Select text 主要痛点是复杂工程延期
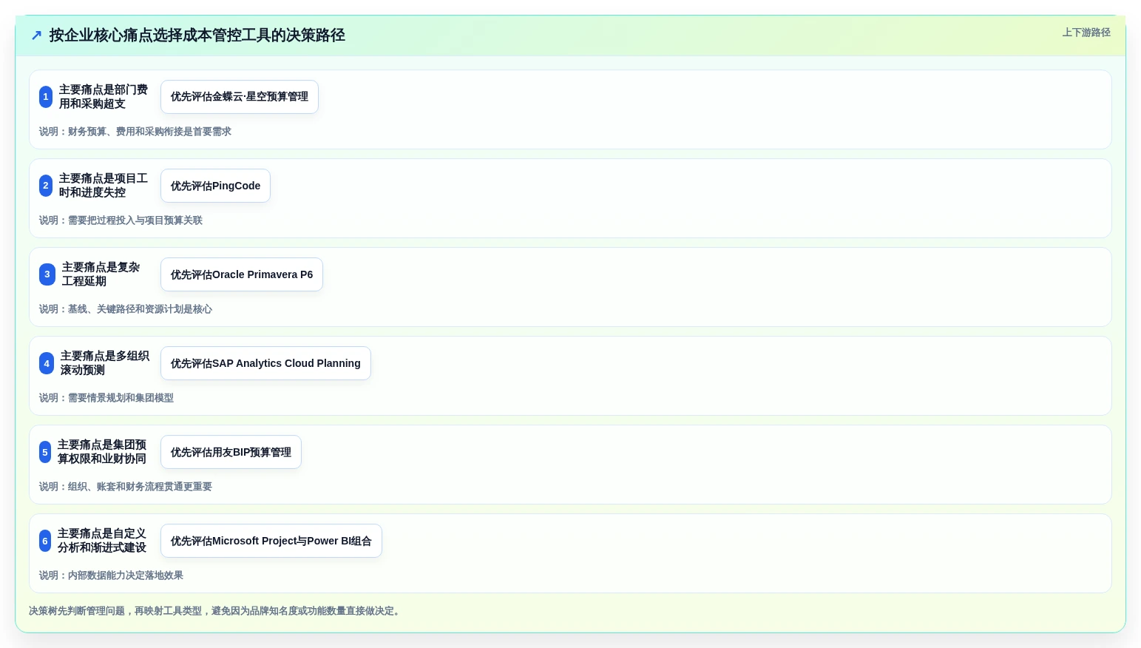The height and width of the screenshot is (648, 1141). [x=101, y=274]
